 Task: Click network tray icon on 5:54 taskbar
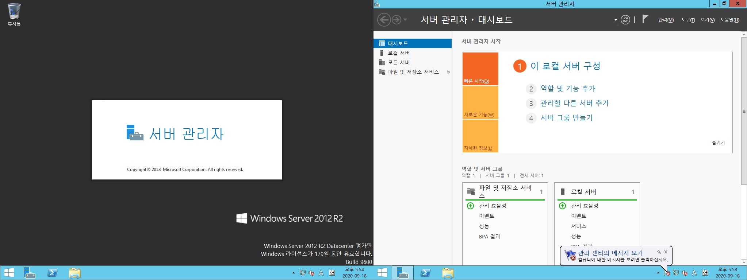pyautogui.click(x=303, y=273)
